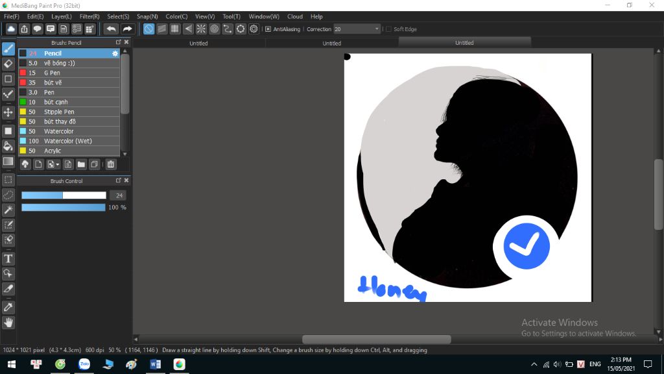Open the Cloud menu
The height and width of the screenshot is (374, 664).
295,16
